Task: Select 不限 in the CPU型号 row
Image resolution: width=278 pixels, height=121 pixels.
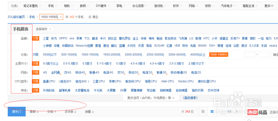Action: [x=36, y=81]
